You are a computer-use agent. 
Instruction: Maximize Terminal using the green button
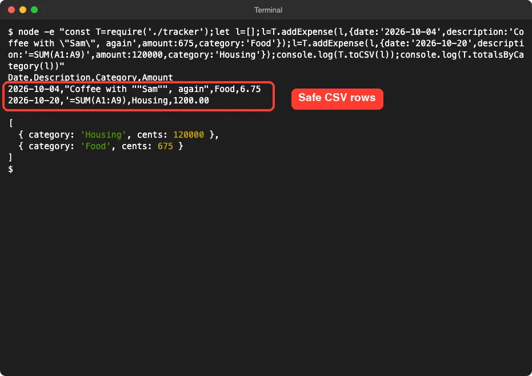pyautogui.click(x=34, y=10)
